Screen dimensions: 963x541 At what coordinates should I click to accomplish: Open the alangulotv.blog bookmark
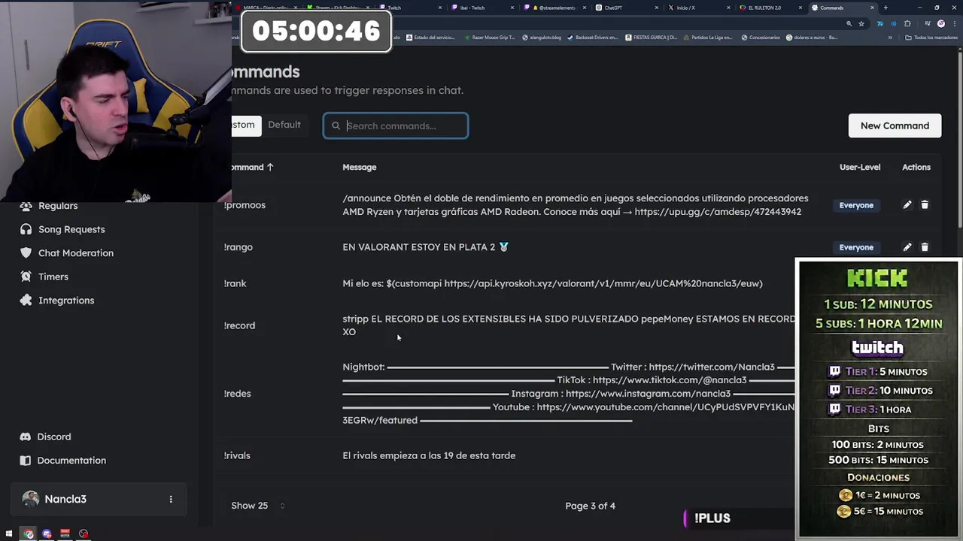tap(542, 38)
